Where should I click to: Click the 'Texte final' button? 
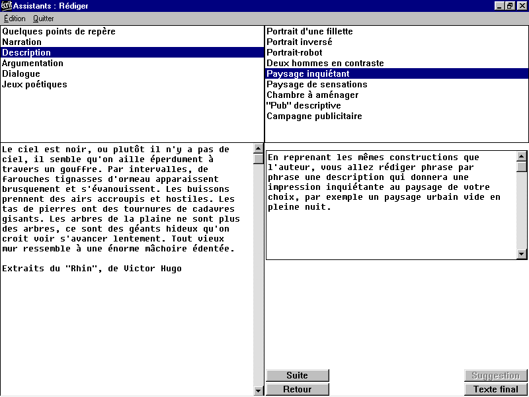[495, 390]
